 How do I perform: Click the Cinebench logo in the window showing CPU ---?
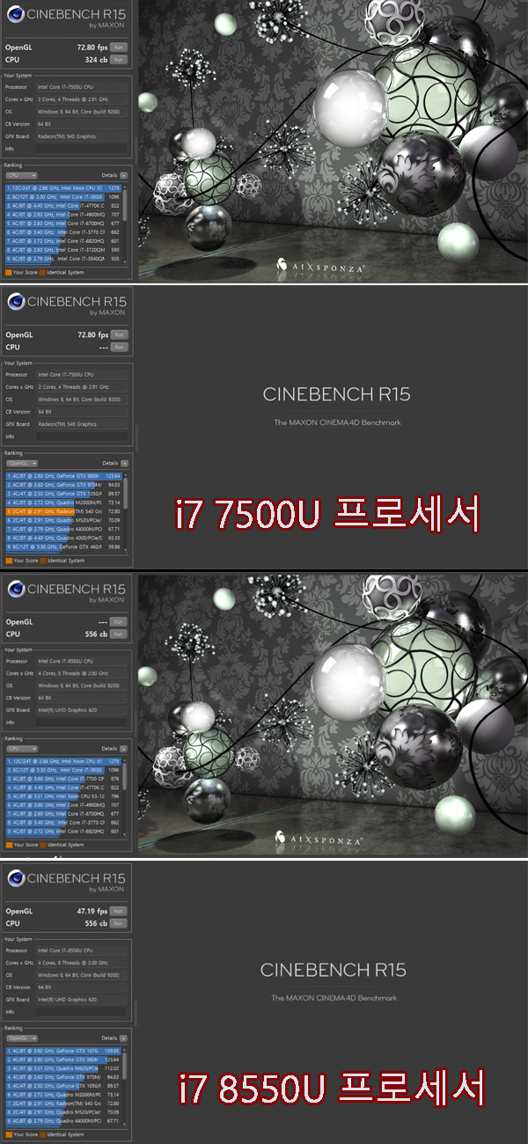coord(16,304)
